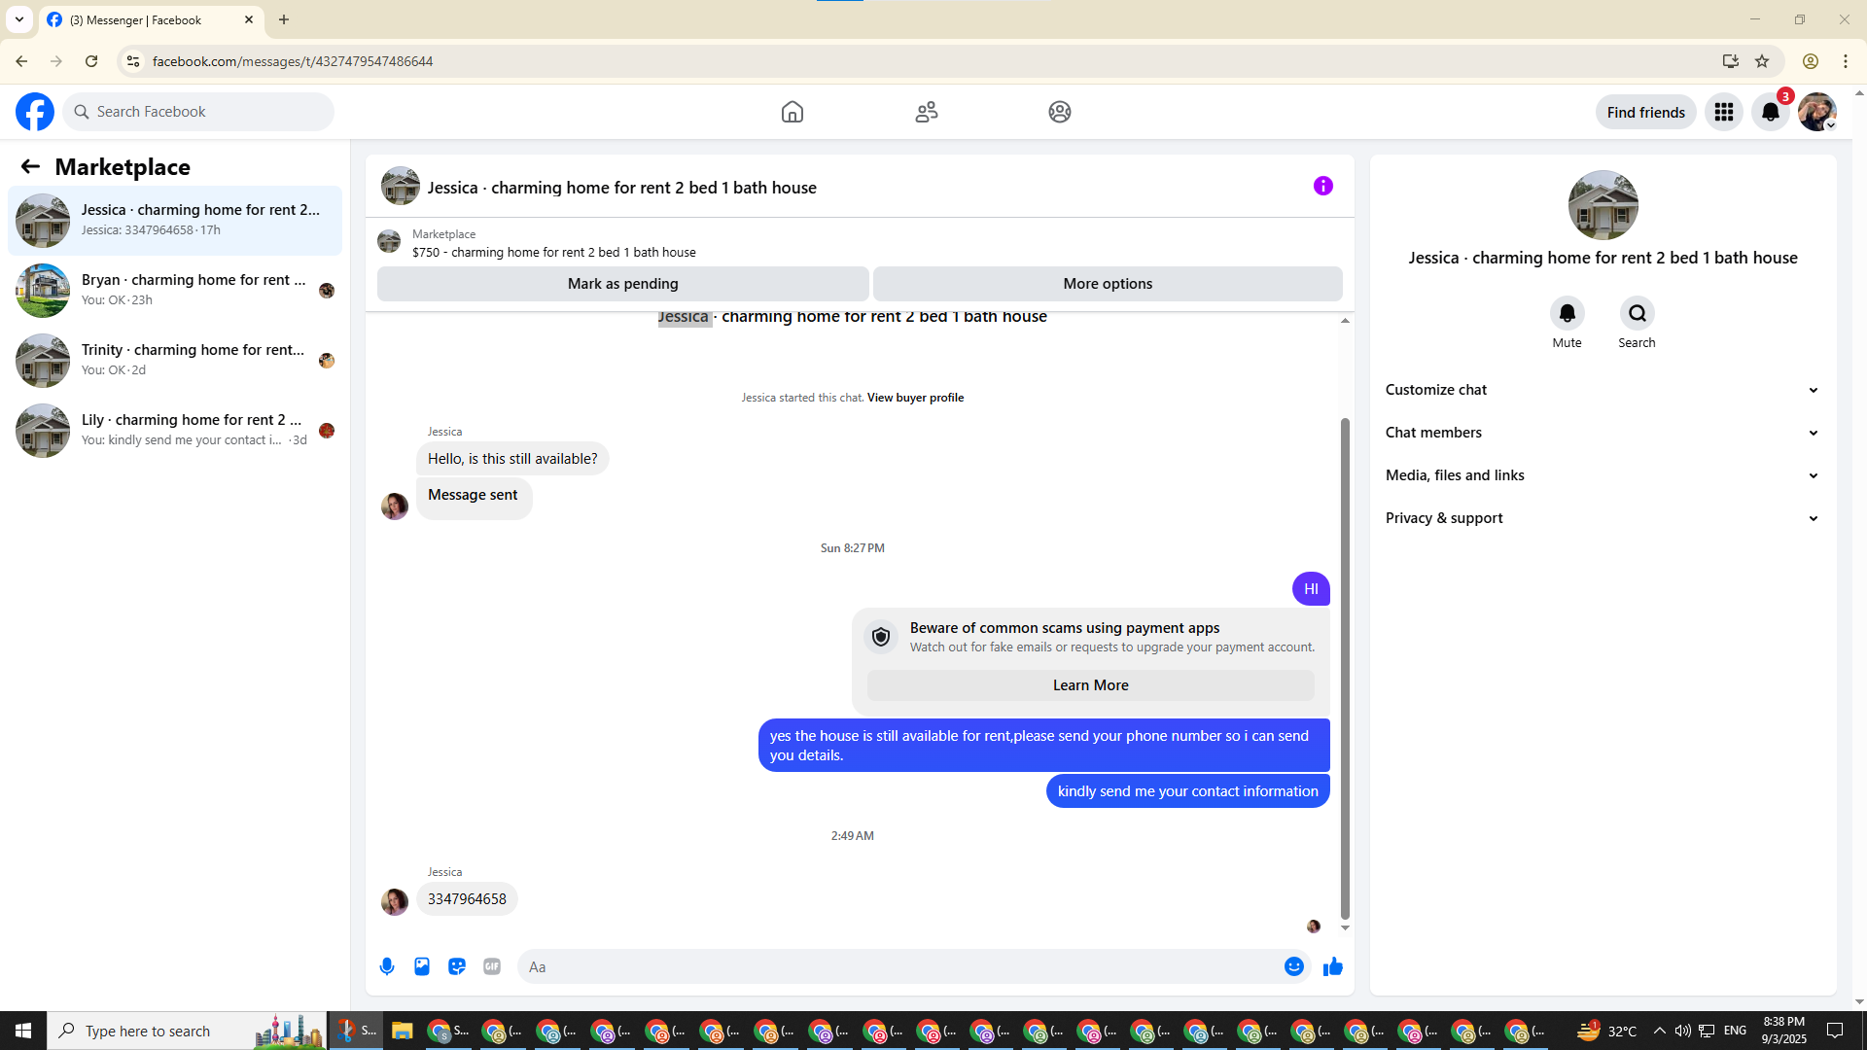Click the address bar URL
This screenshot has height=1050, width=1867.
pos(293,61)
